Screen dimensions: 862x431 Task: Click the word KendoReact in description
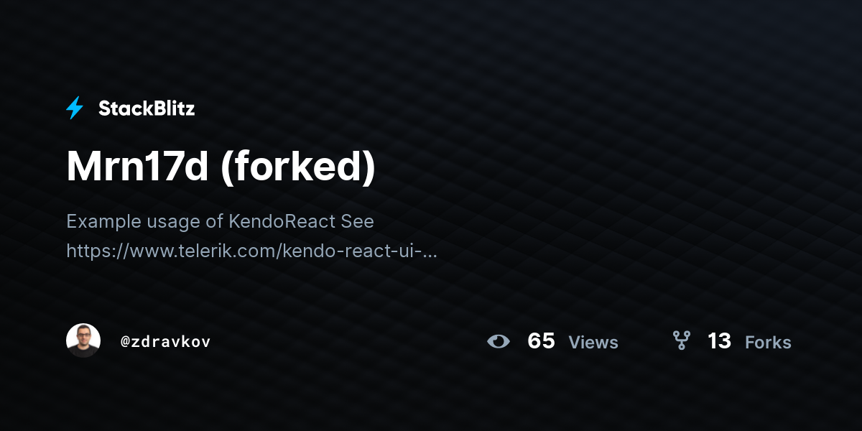click(282, 221)
